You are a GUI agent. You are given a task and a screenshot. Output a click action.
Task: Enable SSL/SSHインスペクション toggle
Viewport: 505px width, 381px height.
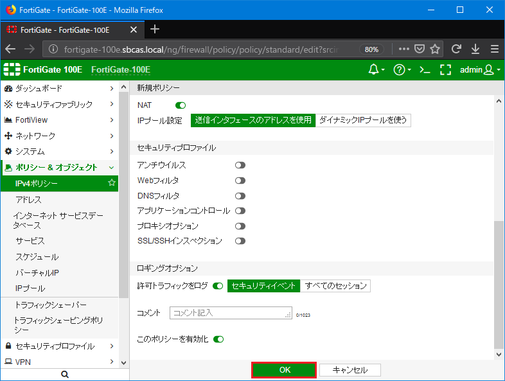pyautogui.click(x=240, y=241)
